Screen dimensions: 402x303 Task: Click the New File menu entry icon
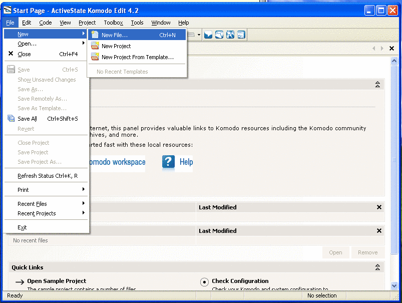[x=95, y=35]
